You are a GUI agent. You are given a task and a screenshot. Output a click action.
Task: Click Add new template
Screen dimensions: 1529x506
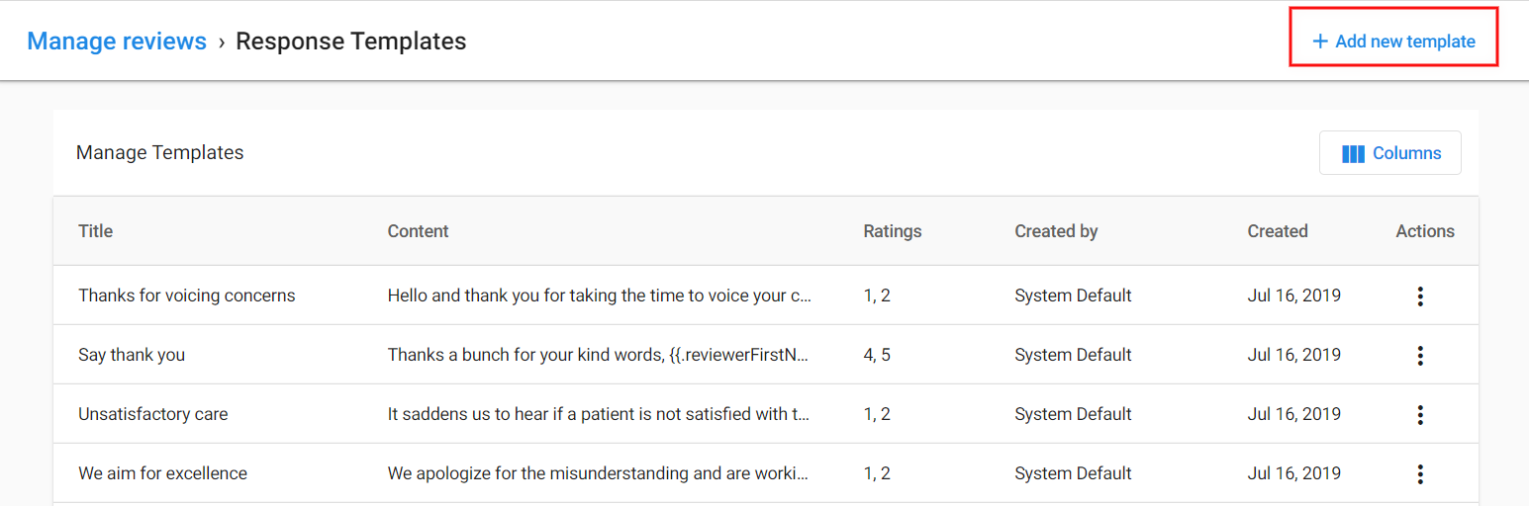click(x=1393, y=42)
